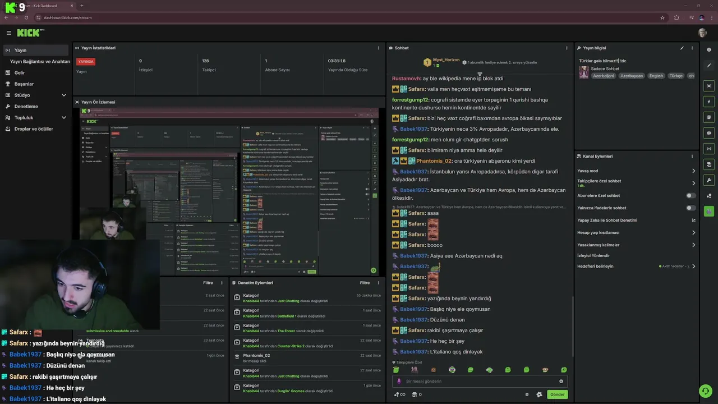Open the three-dot menu of Yayın bilgisi panel
The height and width of the screenshot is (404, 718).
pos(692,48)
